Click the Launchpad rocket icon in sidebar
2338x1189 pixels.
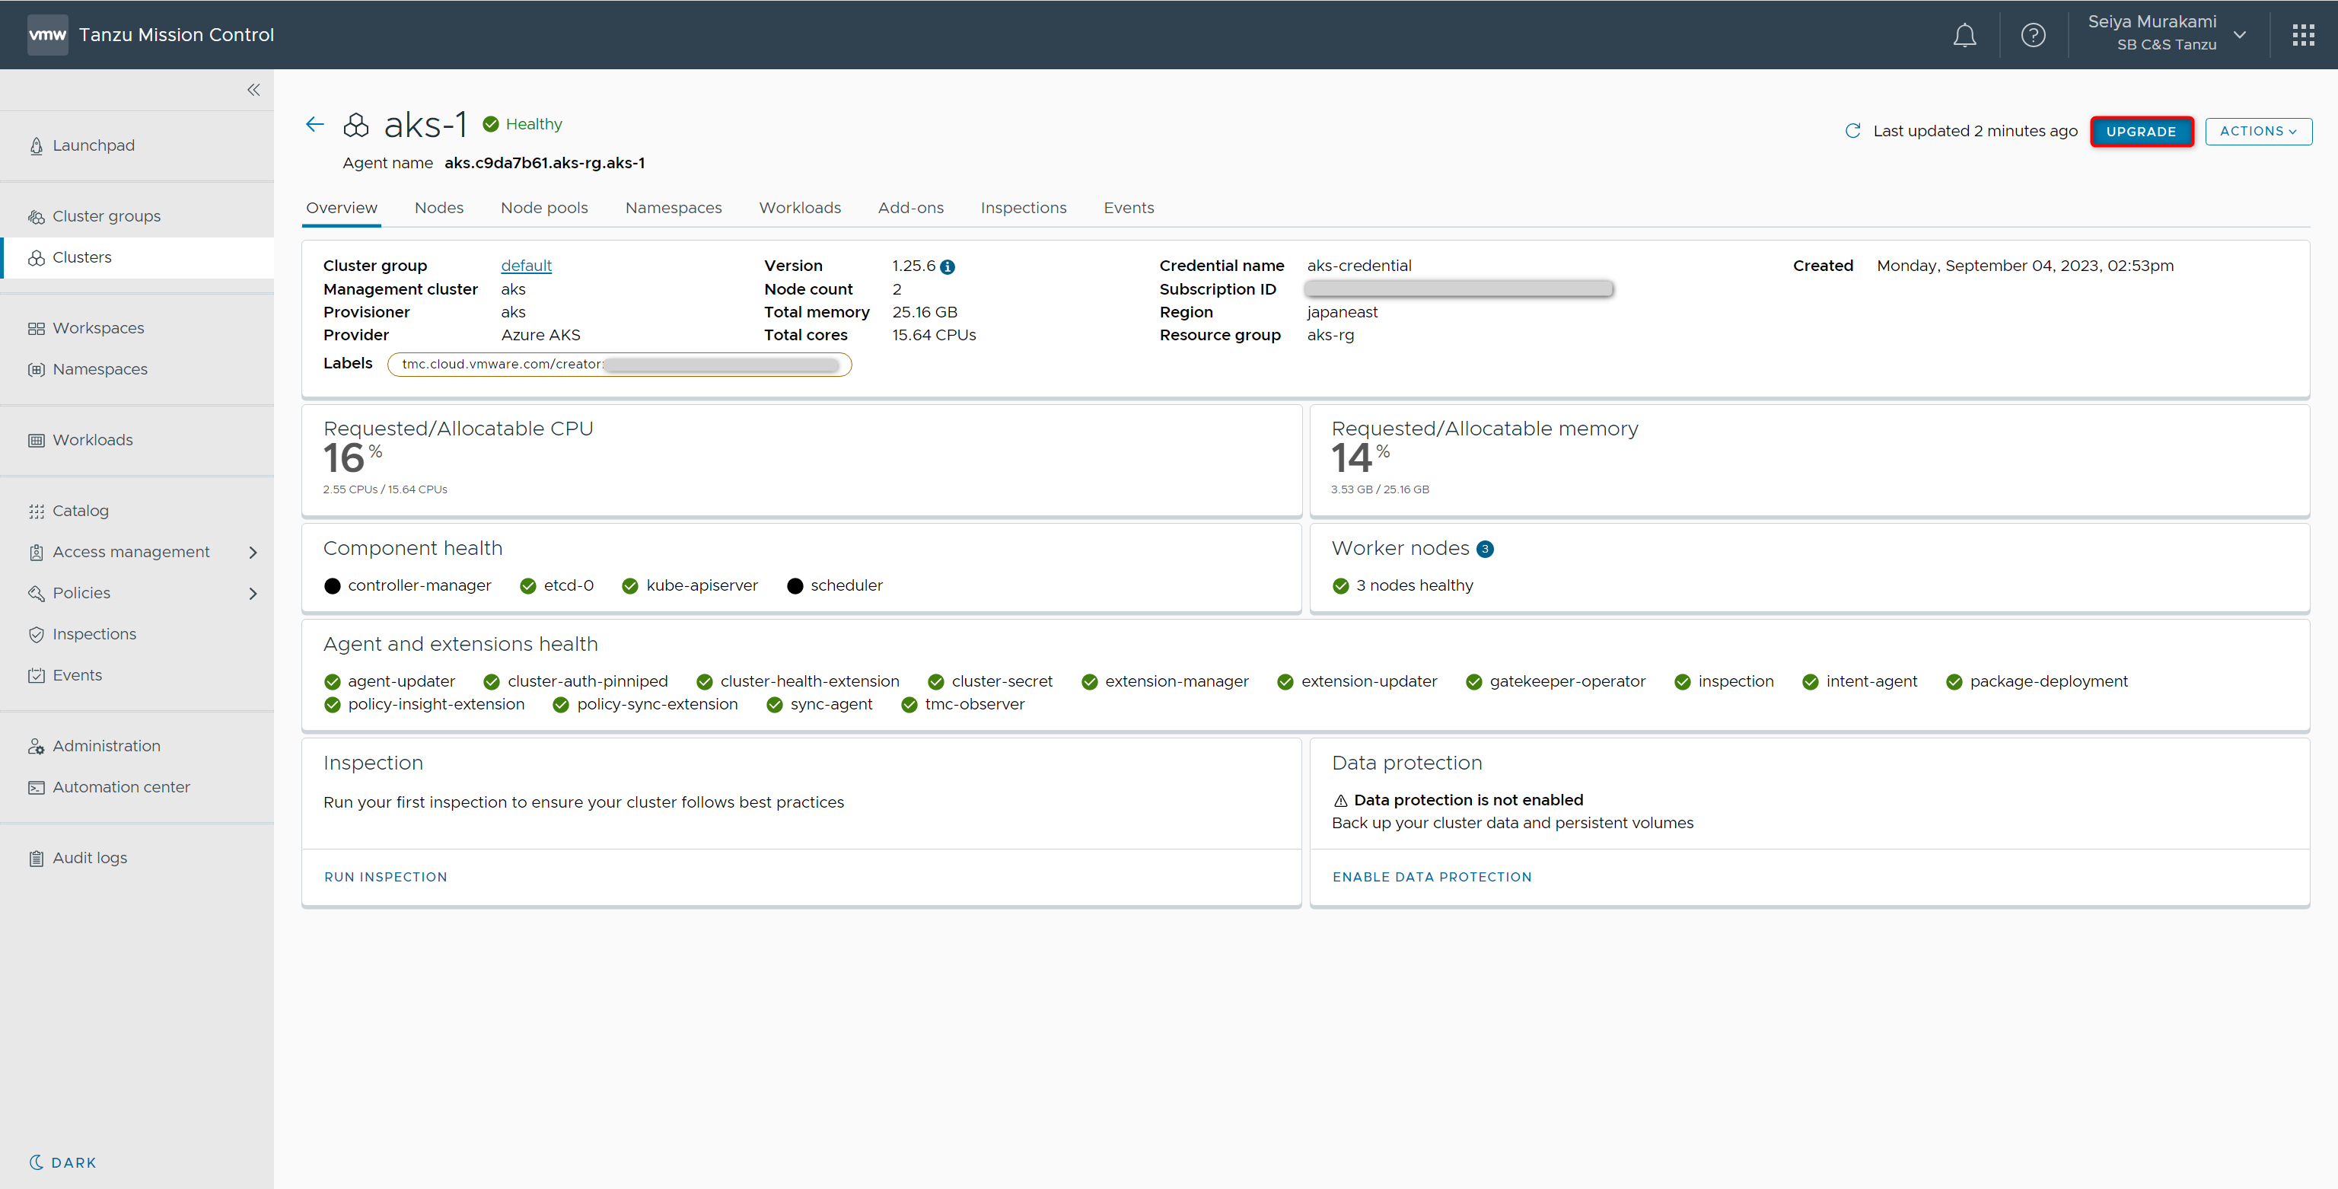[37, 146]
